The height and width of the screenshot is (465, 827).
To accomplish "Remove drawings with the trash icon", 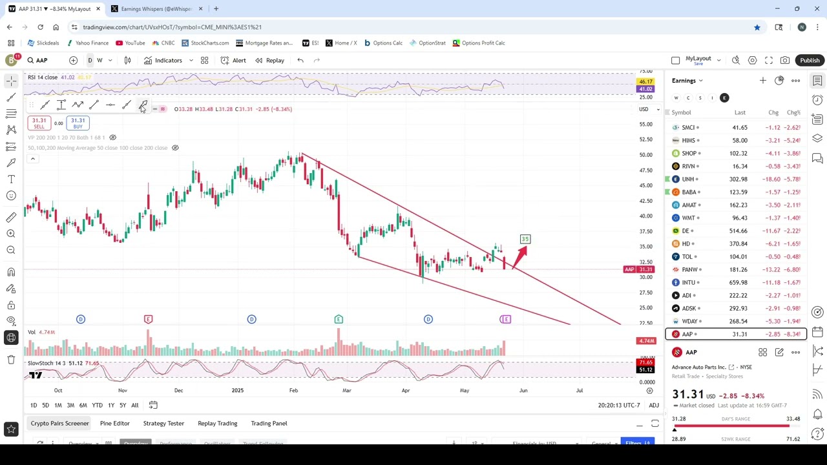I will pyautogui.click(x=11, y=360).
